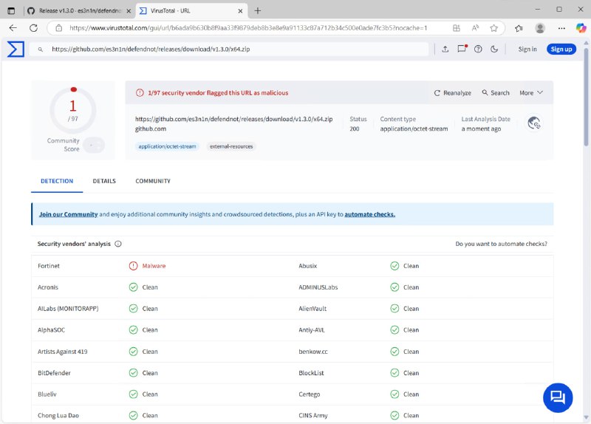View site information lock icon
The image size is (591, 424).
tap(59, 28)
